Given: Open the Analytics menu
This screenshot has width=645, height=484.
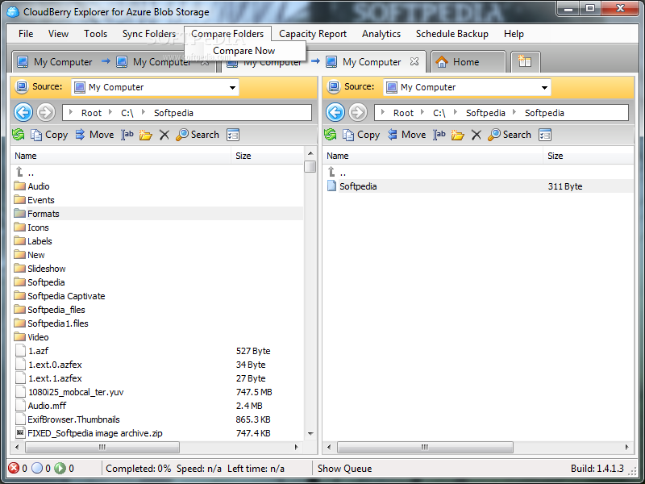Looking at the screenshot, I should point(381,34).
